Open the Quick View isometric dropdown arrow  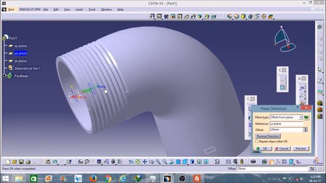point(188,164)
